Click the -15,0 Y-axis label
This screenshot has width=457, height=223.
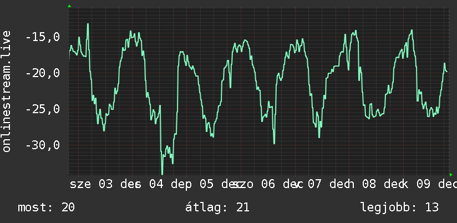pos(43,37)
